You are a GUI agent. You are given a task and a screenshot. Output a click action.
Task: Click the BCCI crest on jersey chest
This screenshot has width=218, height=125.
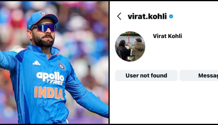click(62, 67)
